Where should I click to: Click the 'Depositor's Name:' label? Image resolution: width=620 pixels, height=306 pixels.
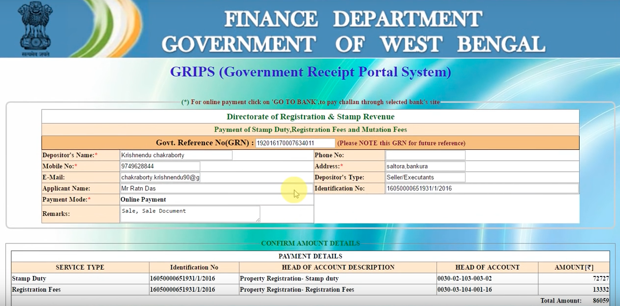point(70,155)
